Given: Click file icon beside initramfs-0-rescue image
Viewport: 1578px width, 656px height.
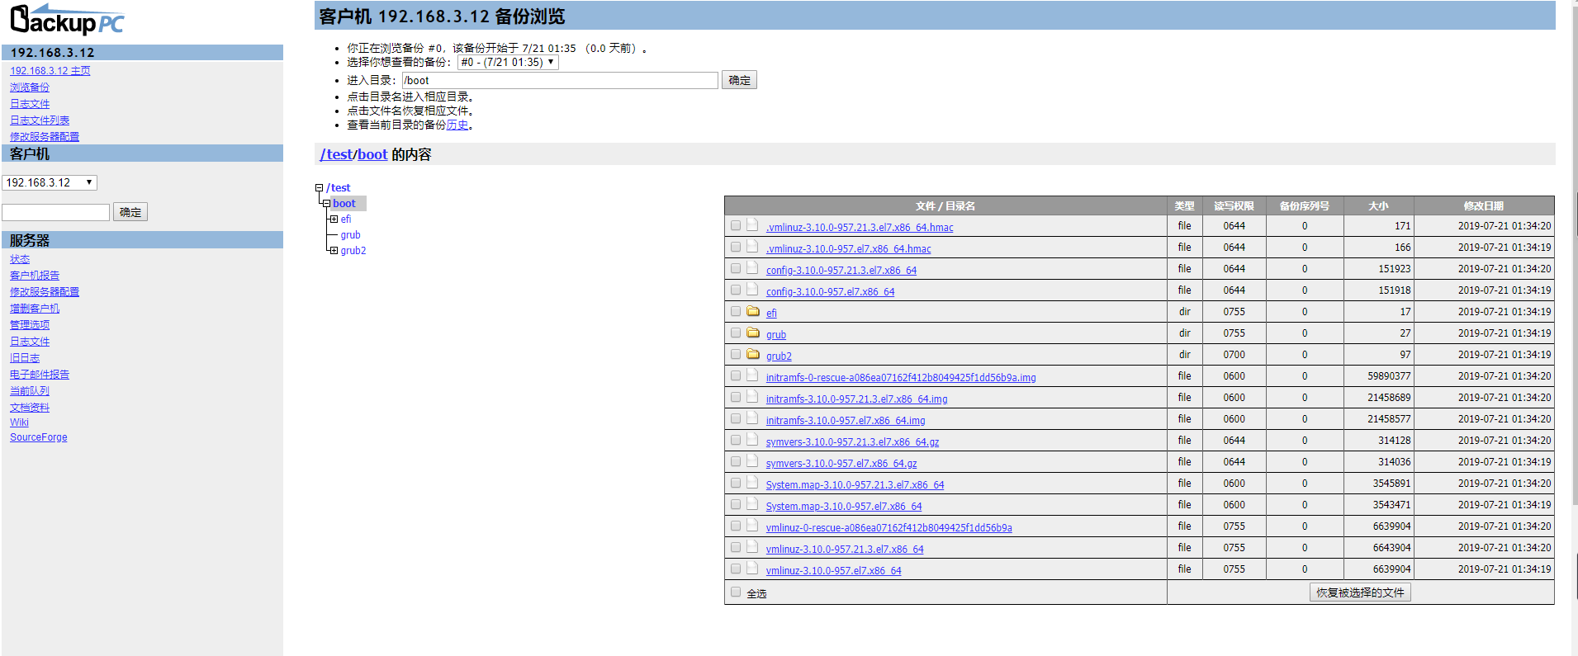Looking at the screenshot, I should pos(752,375).
